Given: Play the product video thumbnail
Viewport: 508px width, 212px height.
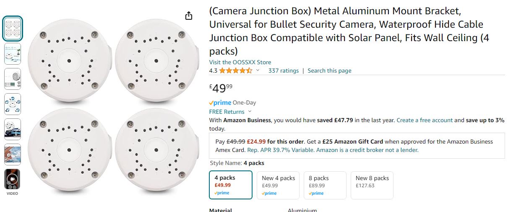Looking at the screenshot, I should pos(12,180).
